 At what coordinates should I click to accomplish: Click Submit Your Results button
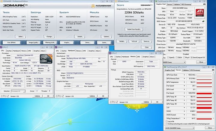134,29
